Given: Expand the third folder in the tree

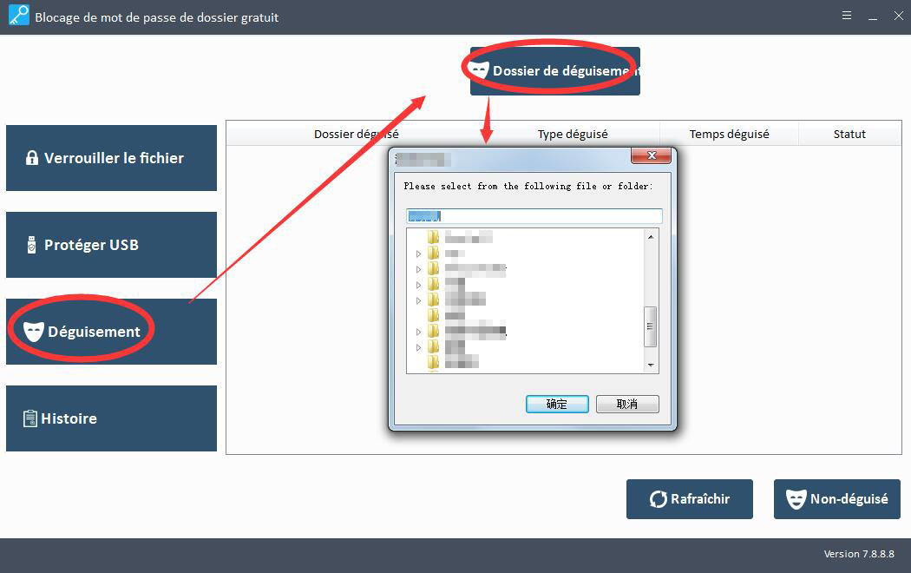Looking at the screenshot, I should tap(418, 269).
